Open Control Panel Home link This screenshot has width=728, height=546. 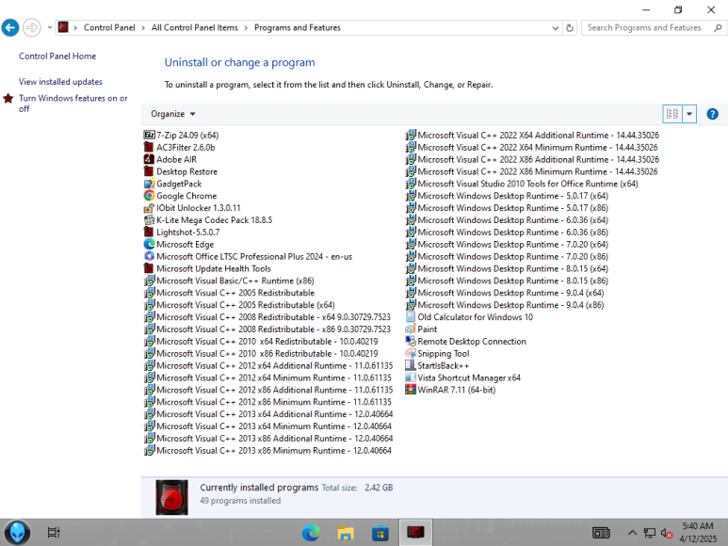point(57,56)
